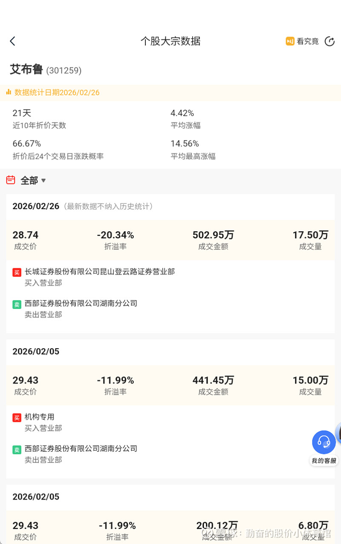The height and width of the screenshot is (544, 341).
Task: Click the green 卖 badge in the 2026/02/26 record
Action: [17, 304]
